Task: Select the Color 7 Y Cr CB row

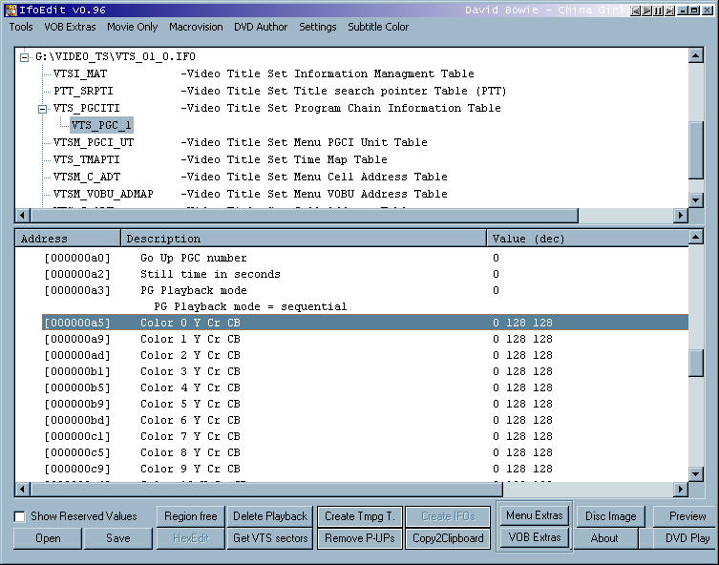Action: (365, 436)
